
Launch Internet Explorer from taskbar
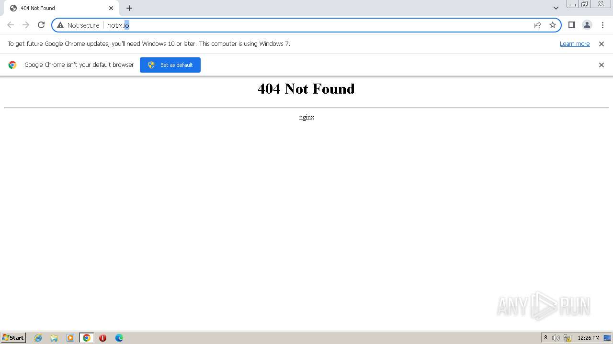click(x=38, y=338)
